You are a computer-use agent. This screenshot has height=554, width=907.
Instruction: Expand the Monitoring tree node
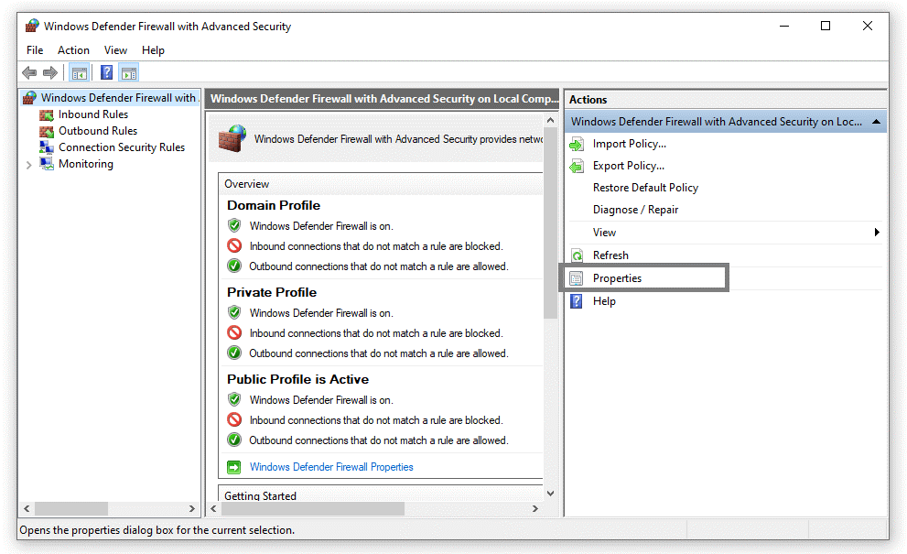[29, 165]
